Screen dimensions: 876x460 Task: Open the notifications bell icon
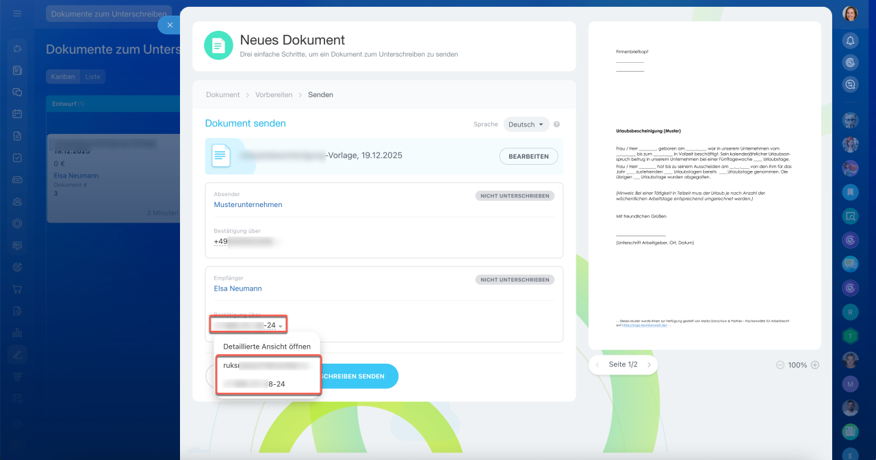click(850, 40)
